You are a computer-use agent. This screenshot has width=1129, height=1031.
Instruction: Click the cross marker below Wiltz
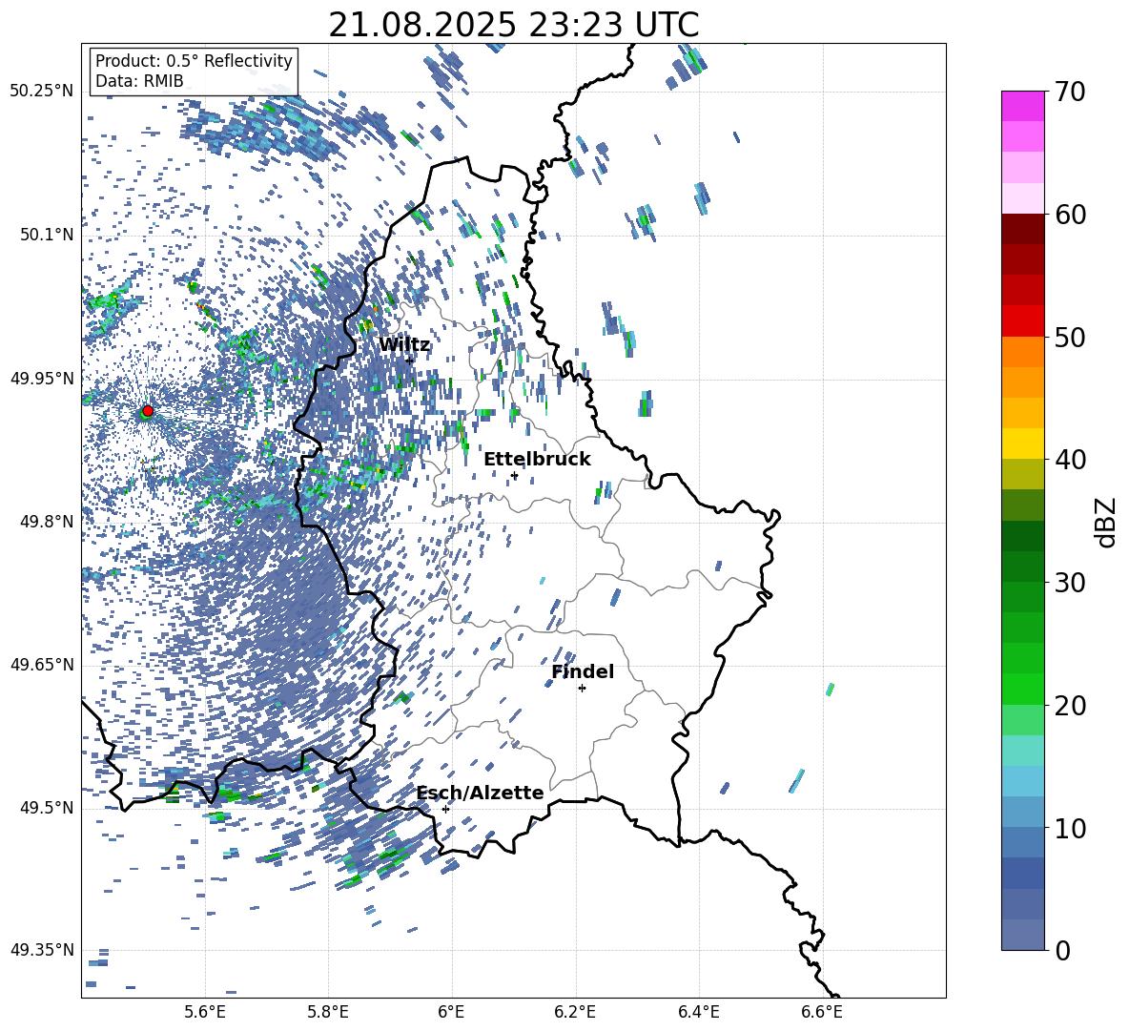409,360
